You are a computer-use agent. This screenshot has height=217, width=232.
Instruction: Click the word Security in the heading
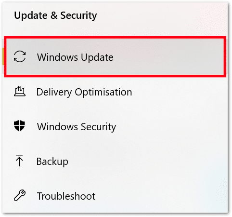78,16
